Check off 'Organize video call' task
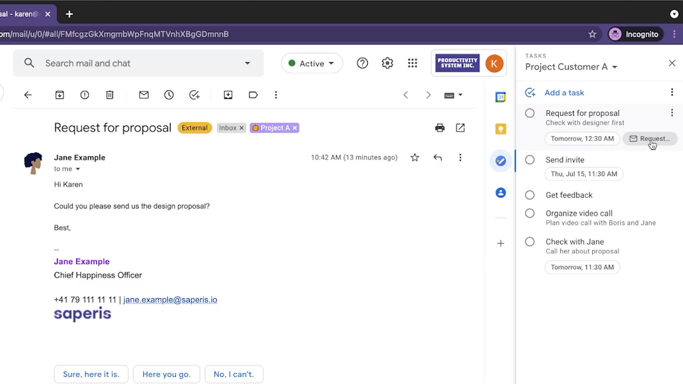The width and height of the screenshot is (683, 384). (530, 213)
